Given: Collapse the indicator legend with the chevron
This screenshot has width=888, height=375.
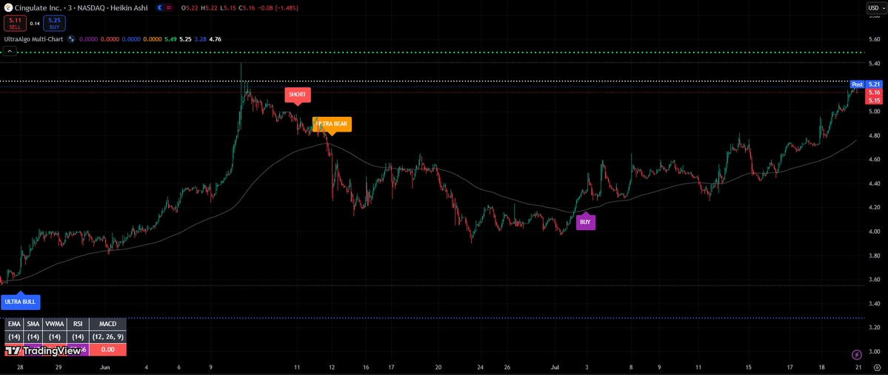Looking at the screenshot, I should pos(9,52).
